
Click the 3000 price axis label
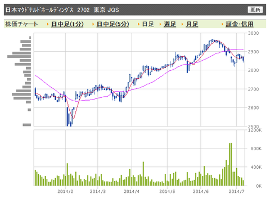[253, 33]
